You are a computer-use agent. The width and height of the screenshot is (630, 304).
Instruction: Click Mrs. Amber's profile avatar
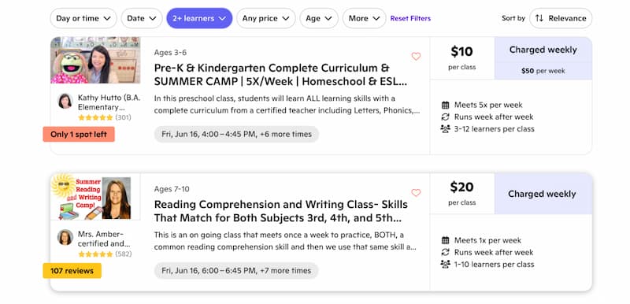pos(65,237)
